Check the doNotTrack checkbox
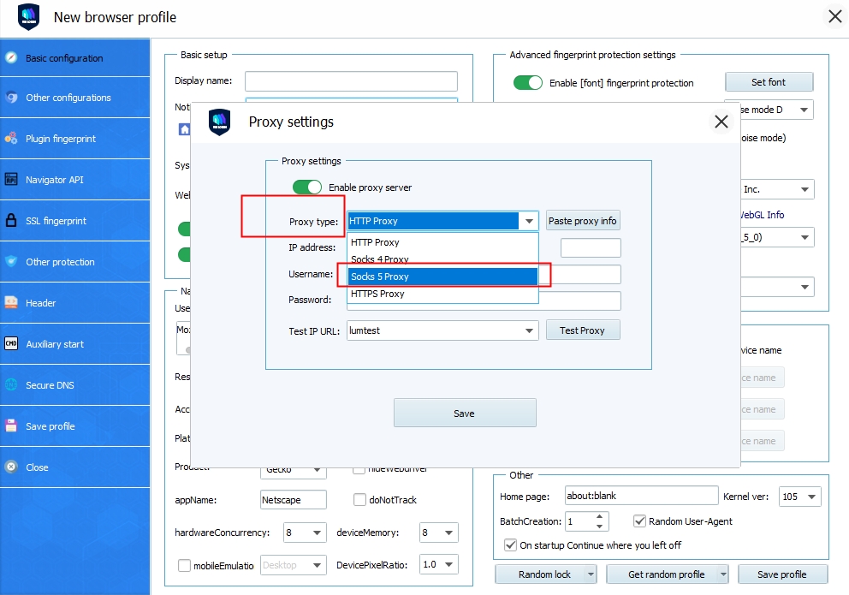 pos(360,500)
